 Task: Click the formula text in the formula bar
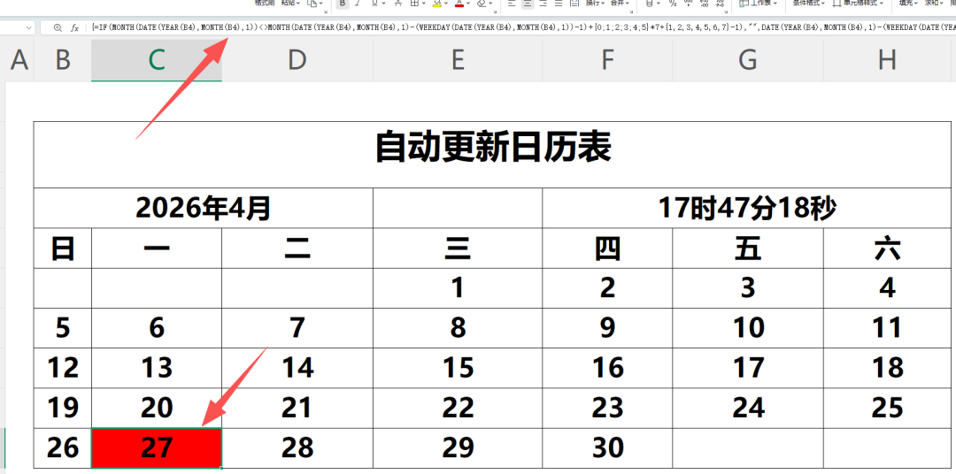[x=523, y=28]
